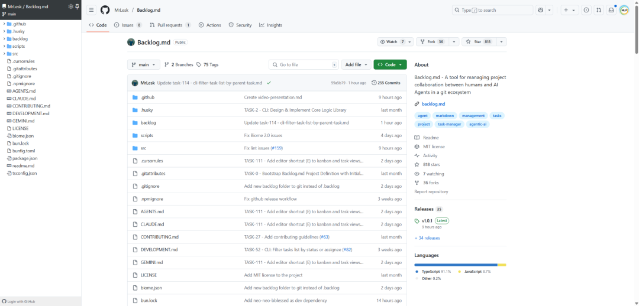Expand the Copilot dropdown arrow
This screenshot has height=306, width=639.
pos(549,10)
